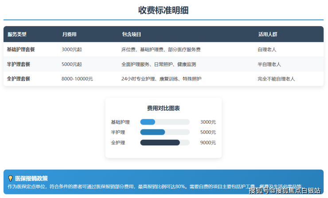Click the 半护理 blue progress bar
Screen dimensions: 328x198
click(x=152, y=132)
